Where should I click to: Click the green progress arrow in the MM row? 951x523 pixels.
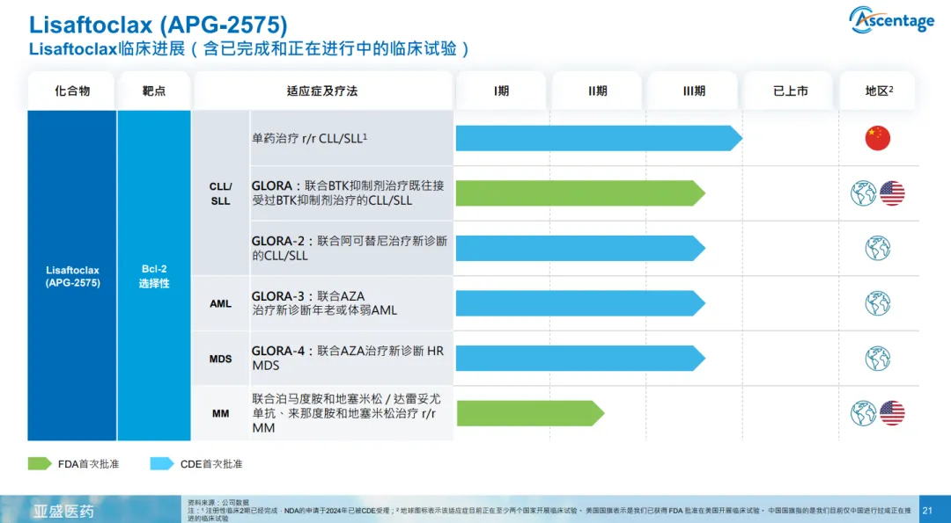tap(530, 413)
